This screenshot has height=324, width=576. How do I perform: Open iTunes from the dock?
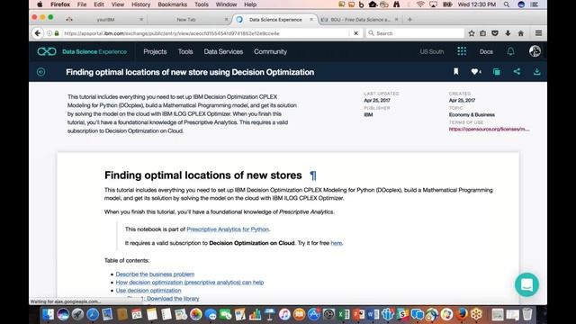click(x=284, y=314)
